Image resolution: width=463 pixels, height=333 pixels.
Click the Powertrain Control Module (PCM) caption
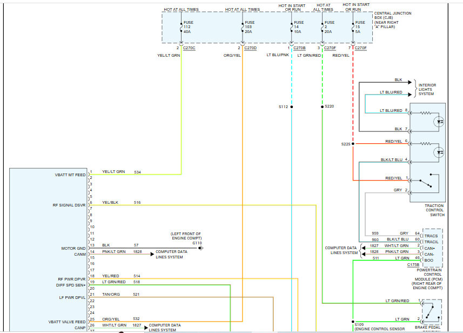click(427, 279)
